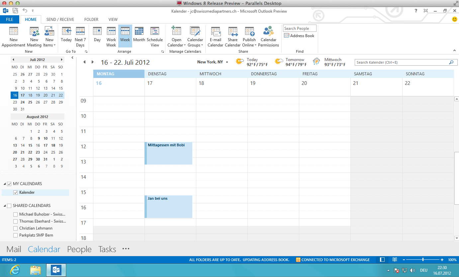Open New Items dropdown
This screenshot has width=459, height=277.
[x=49, y=37]
